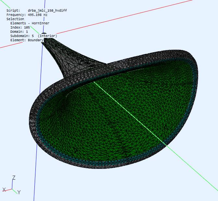218x201 pixels.
Task: Click the Frequency value 495.198 Hz
Action: coord(38,15)
